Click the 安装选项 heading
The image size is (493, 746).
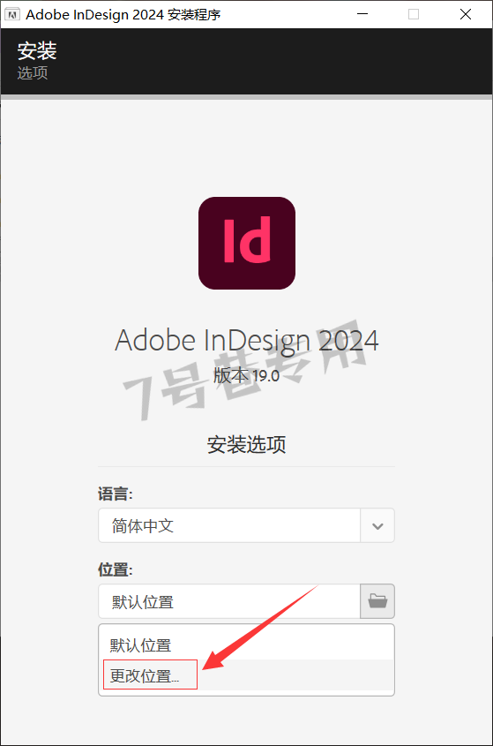pos(246,444)
